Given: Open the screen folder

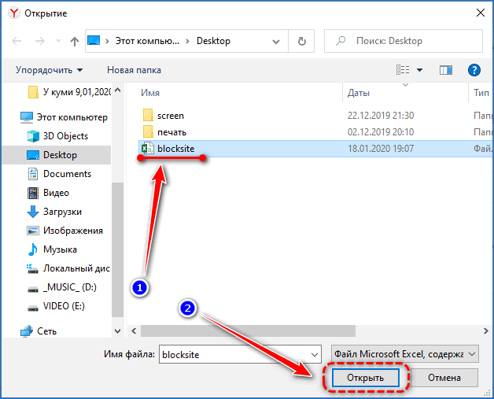Looking at the screenshot, I should click(170, 116).
